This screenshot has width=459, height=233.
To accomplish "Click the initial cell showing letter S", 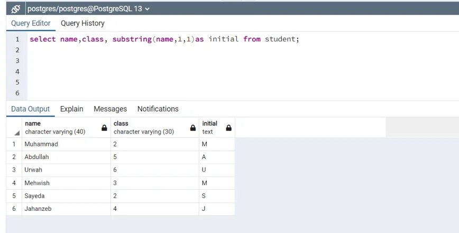I will (217, 196).
